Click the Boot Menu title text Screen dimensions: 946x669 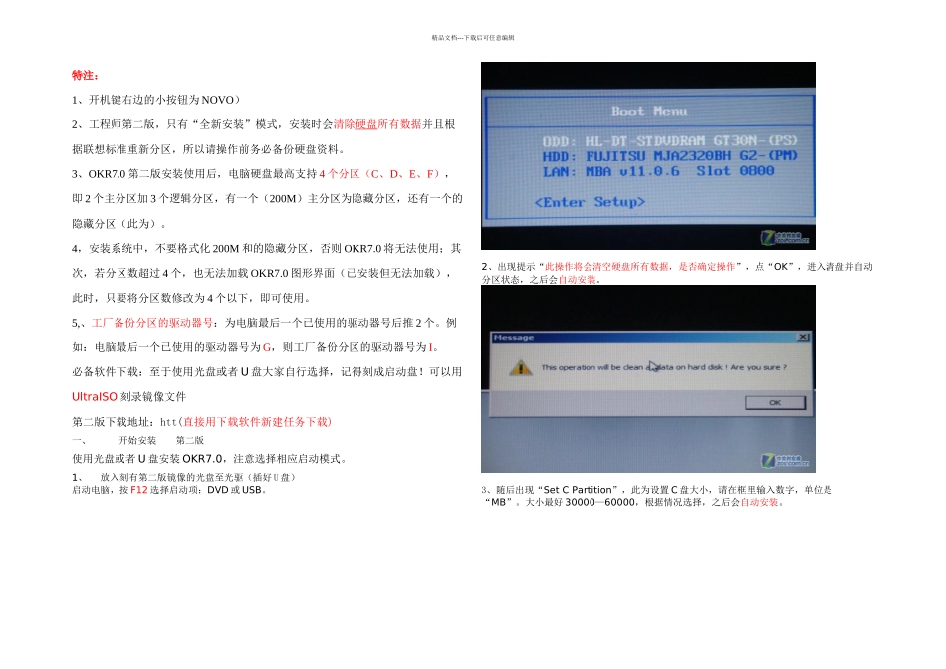tap(649, 111)
